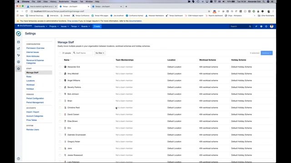Check Brian row checkbox
Image resolution: width=291 pixels, height=163 pixels.
point(60,101)
